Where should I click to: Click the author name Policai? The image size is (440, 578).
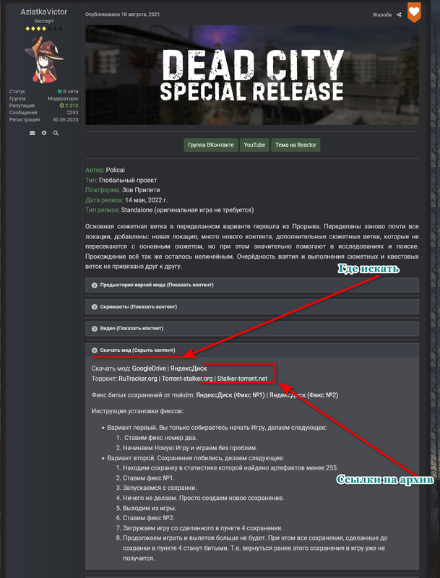pos(116,170)
